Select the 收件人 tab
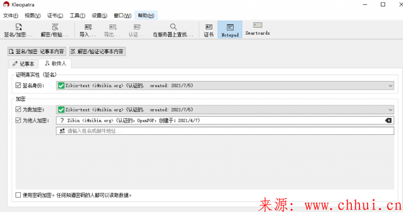Image resolution: width=403 pixels, height=212 pixels. (x=55, y=63)
